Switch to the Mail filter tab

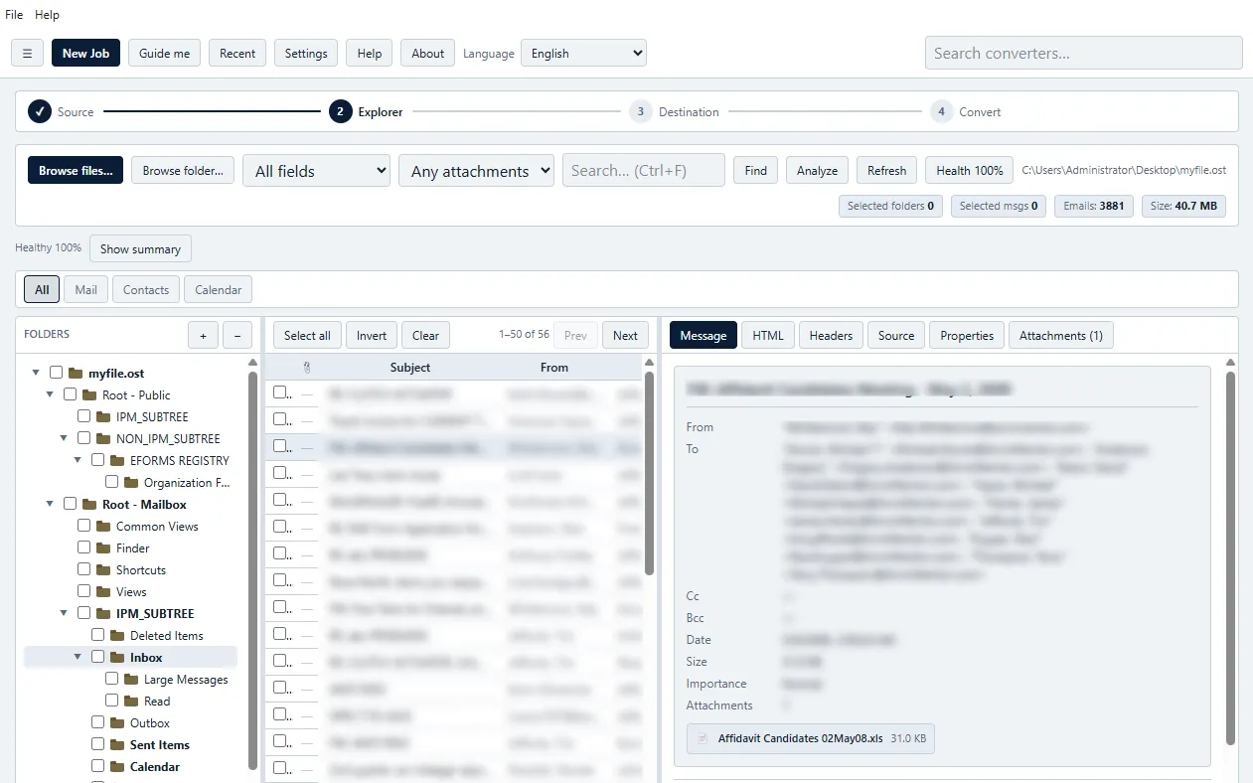click(86, 289)
